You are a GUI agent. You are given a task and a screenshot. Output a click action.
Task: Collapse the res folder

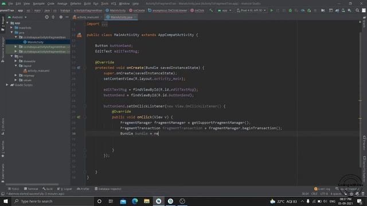(11, 56)
